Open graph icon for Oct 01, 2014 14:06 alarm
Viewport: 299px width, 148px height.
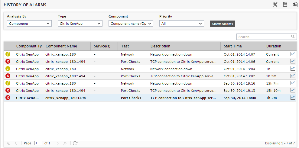[293, 62]
